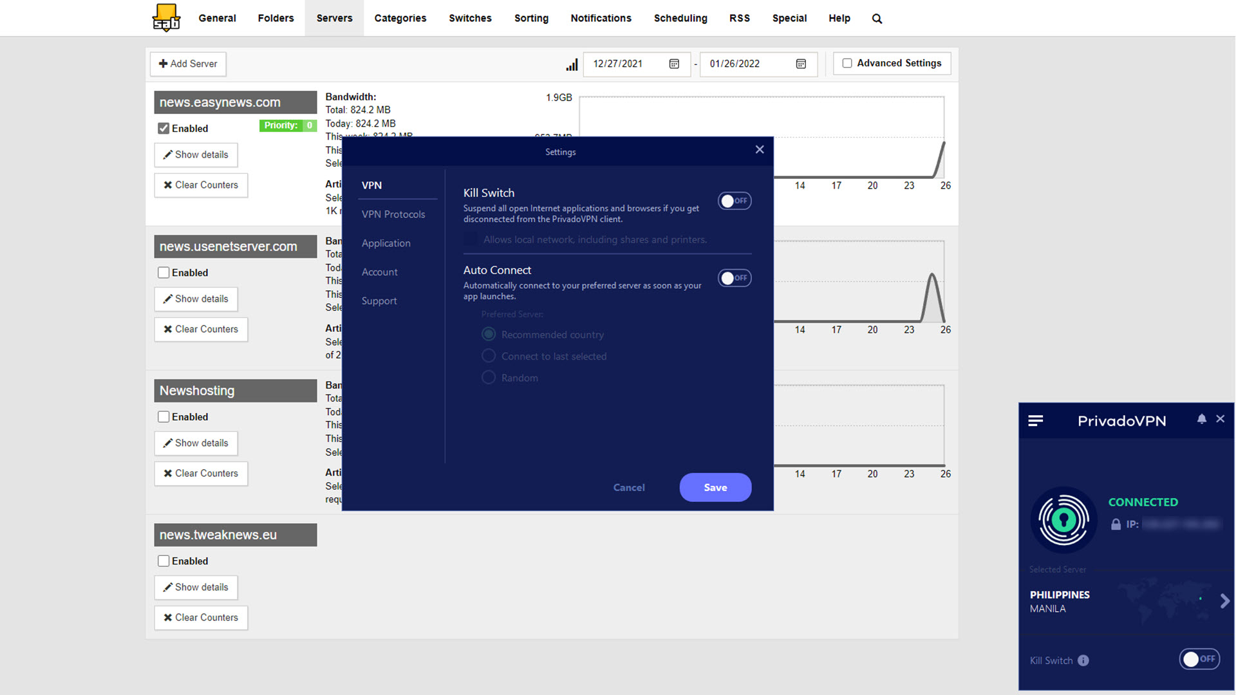Show details for news.easynews.com
Viewport: 1236px width, 695px height.
[x=196, y=154]
